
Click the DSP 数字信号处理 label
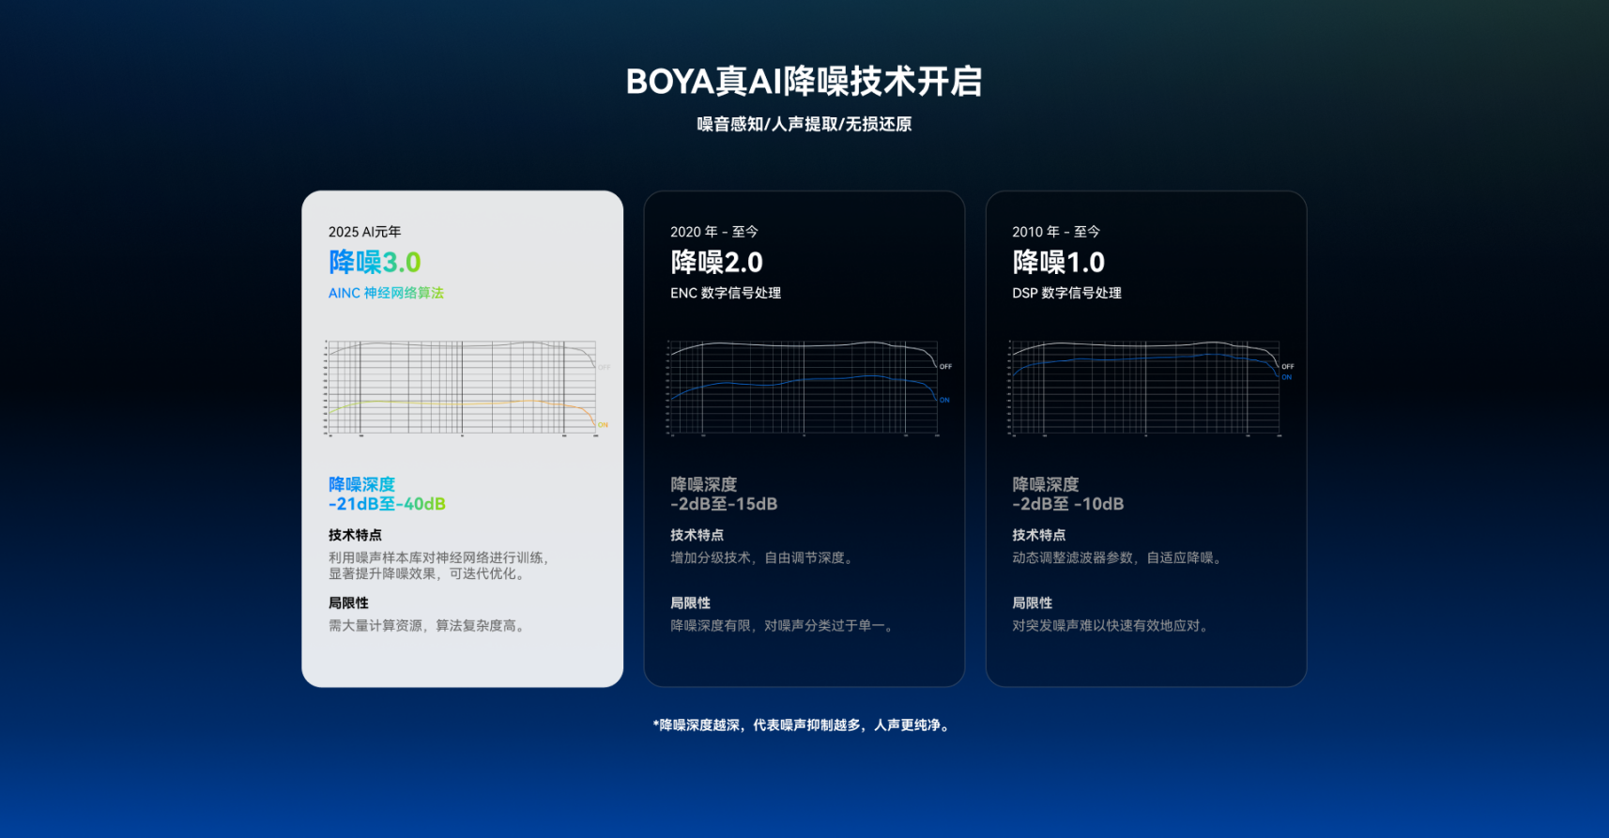[x=1066, y=293]
